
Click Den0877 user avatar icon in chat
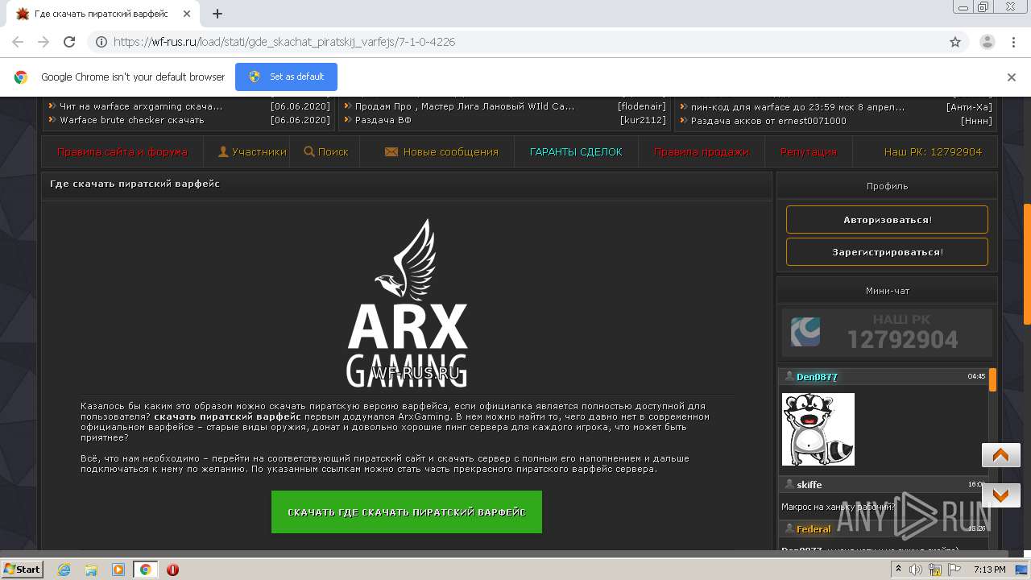point(789,376)
